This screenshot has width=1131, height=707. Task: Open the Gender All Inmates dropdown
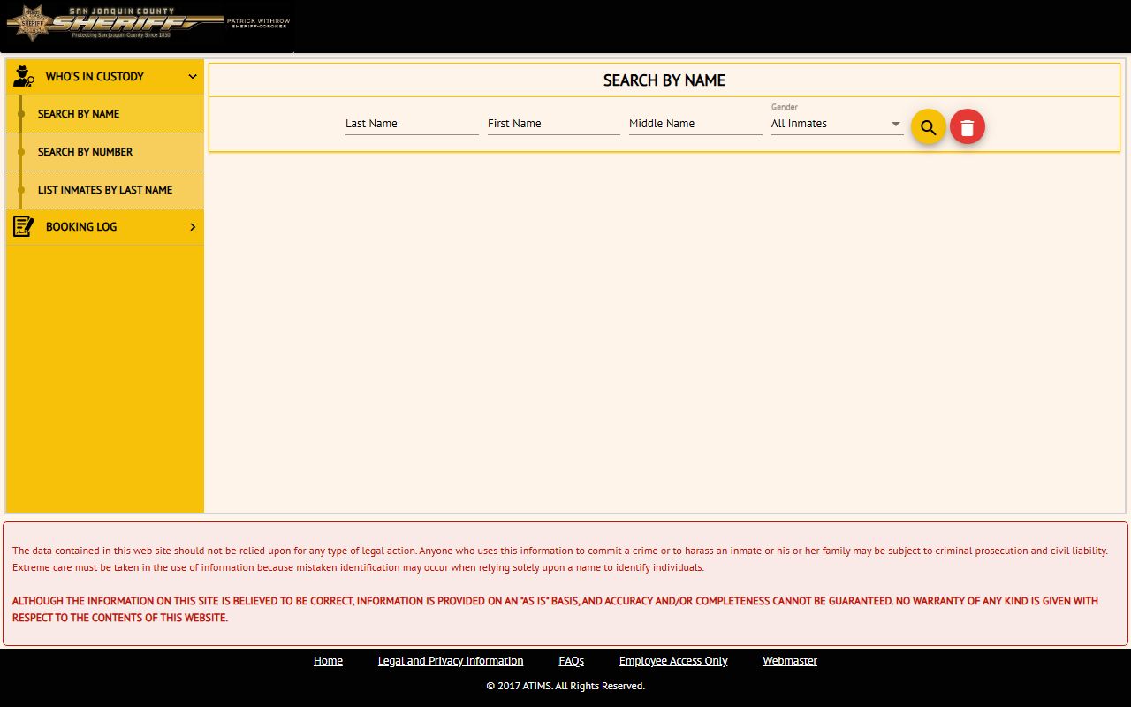tap(837, 124)
